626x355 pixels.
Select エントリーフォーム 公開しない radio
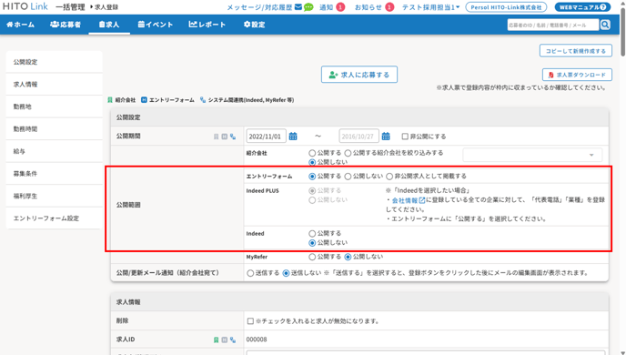tap(348, 176)
